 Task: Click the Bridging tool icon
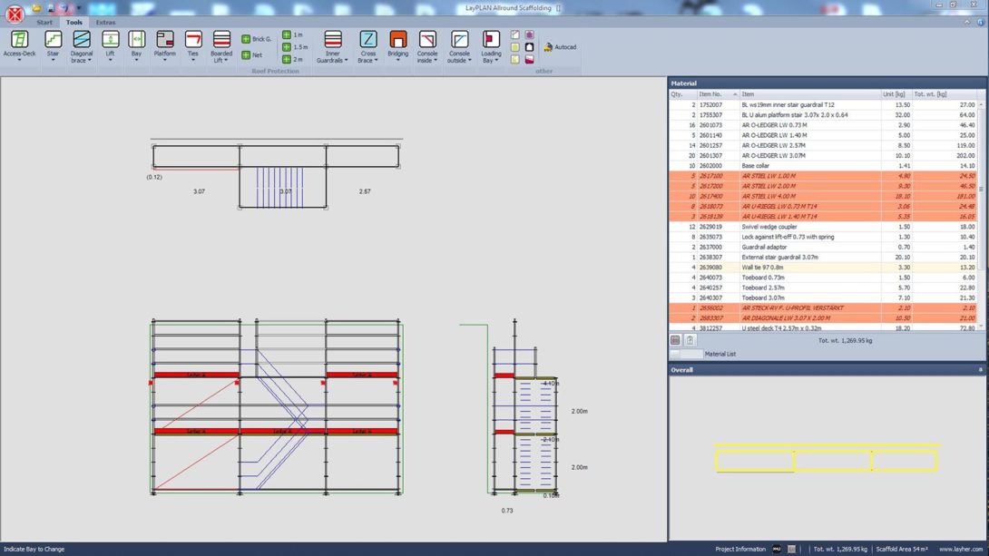tap(398, 40)
